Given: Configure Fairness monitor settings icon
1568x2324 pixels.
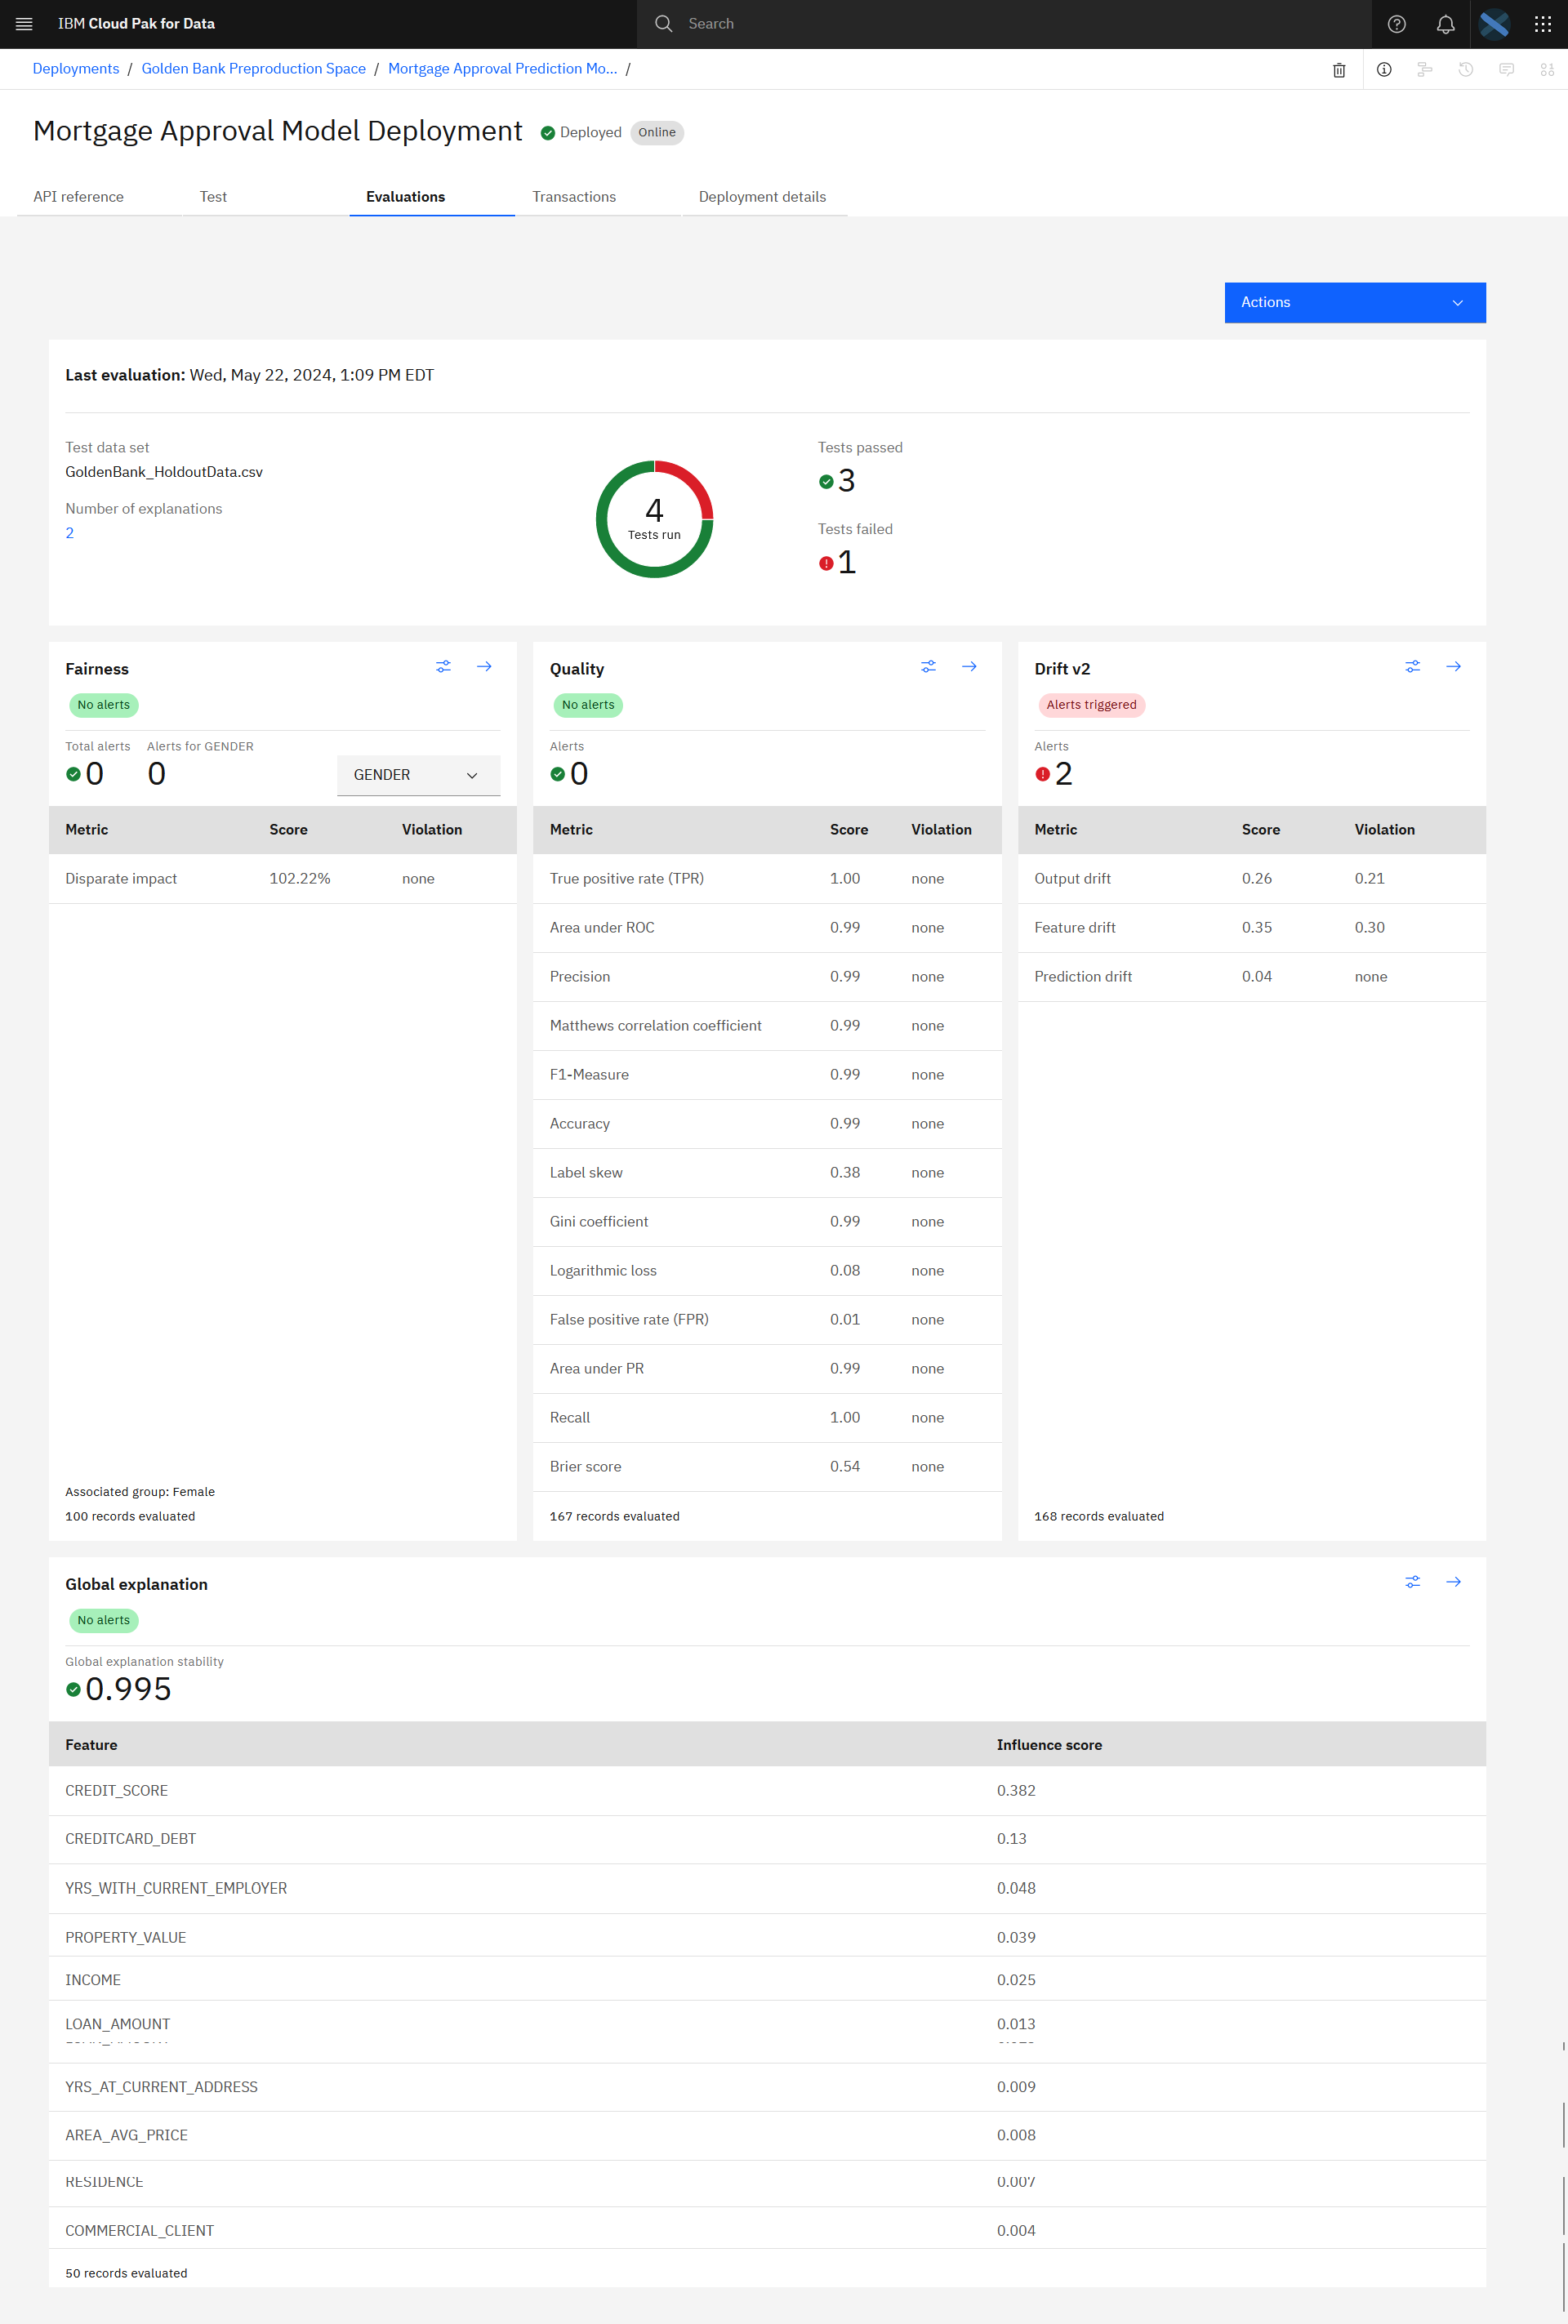Looking at the screenshot, I should click(443, 666).
